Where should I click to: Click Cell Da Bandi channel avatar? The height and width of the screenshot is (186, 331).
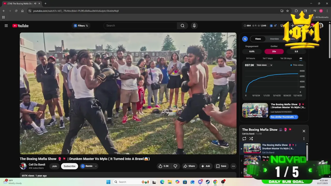coord(23,166)
